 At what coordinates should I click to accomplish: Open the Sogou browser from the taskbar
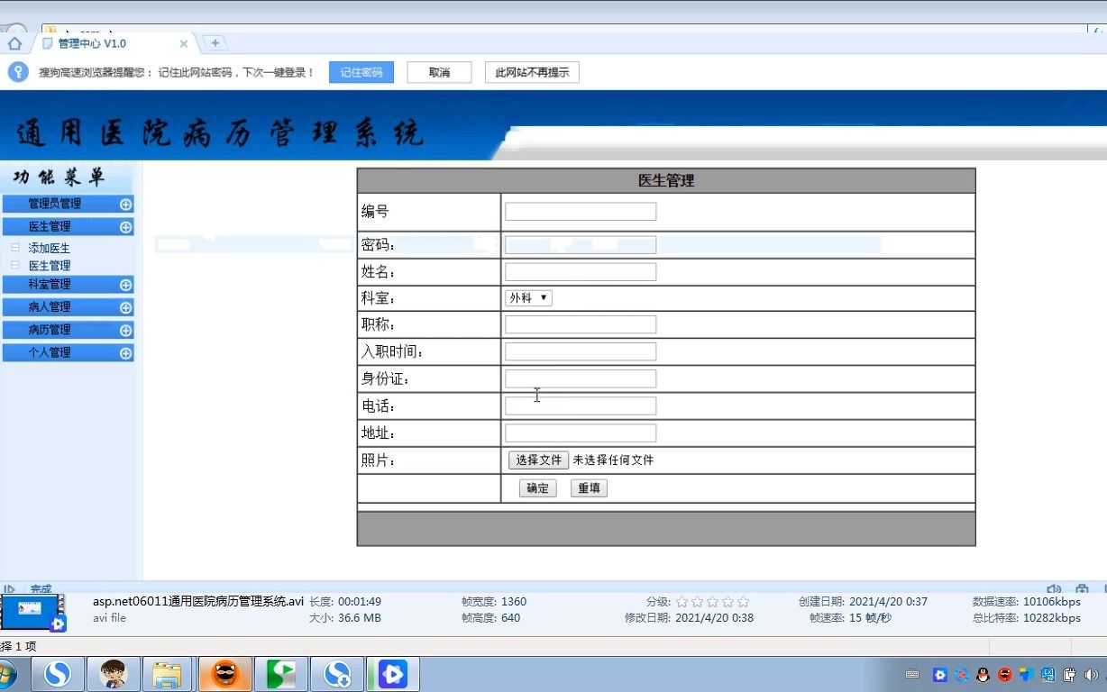coord(56,674)
